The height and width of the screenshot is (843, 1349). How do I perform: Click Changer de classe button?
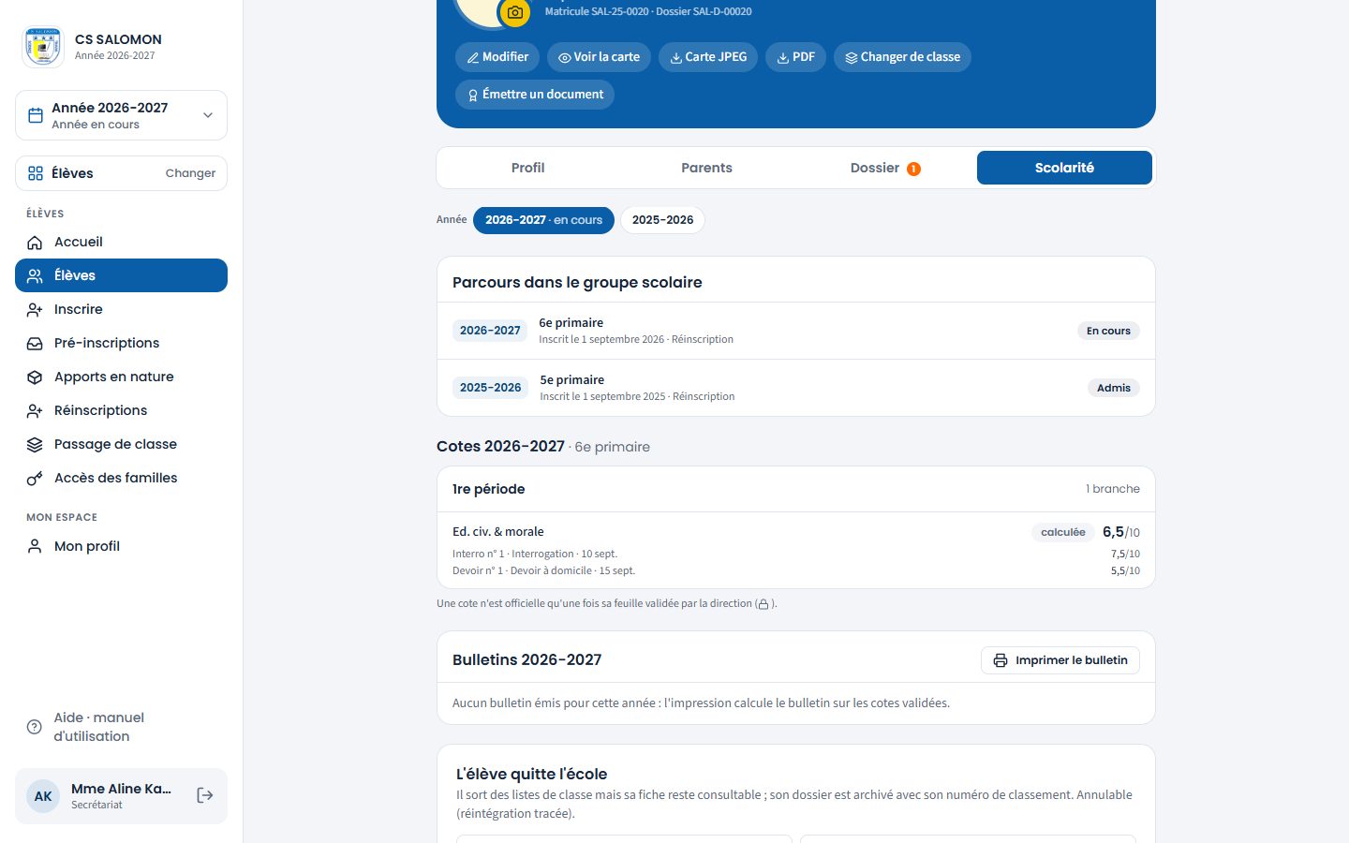[x=902, y=57]
